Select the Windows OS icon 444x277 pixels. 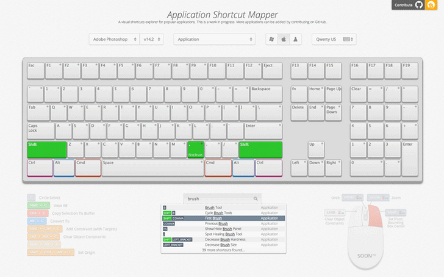click(x=271, y=39)
